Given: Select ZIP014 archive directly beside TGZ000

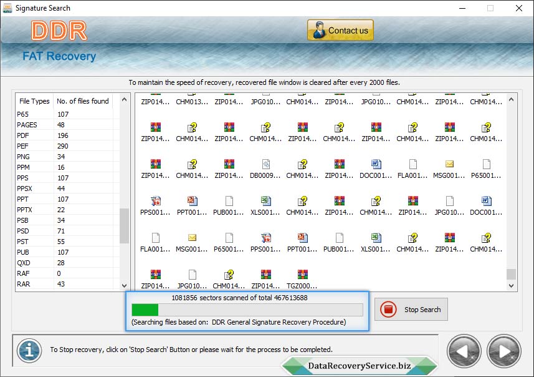Looking at the screenshot, I should point(265,275).
